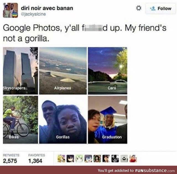Viewport: 177px width, 174px height.
Task: Click the second retweeter avatar with dark hair
Action: 70,159
